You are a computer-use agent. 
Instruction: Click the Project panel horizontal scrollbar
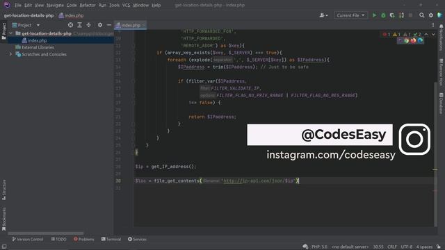pyautogui.click(x=45, y=233)
